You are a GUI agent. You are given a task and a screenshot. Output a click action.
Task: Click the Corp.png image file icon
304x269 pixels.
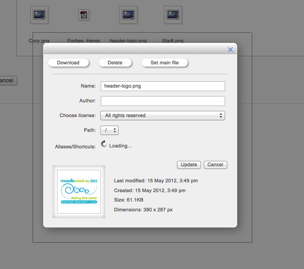point(39,15)
